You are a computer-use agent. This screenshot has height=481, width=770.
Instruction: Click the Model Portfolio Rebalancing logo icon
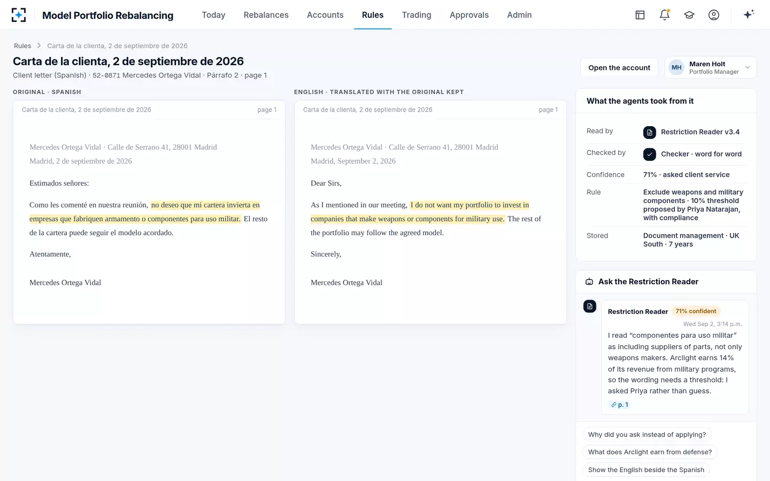click(x=19, y=15)
